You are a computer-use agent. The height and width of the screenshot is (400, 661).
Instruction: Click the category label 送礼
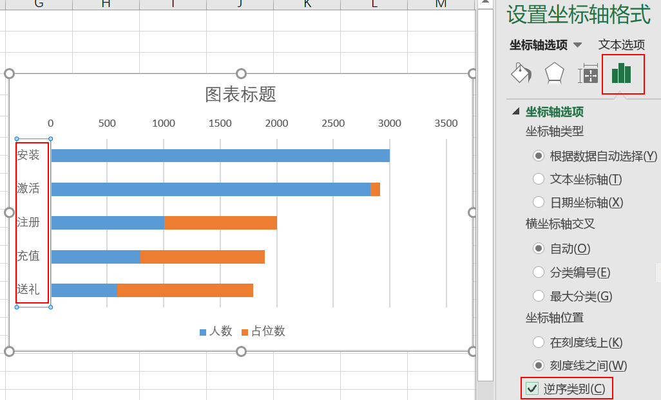tap(28, 289)
